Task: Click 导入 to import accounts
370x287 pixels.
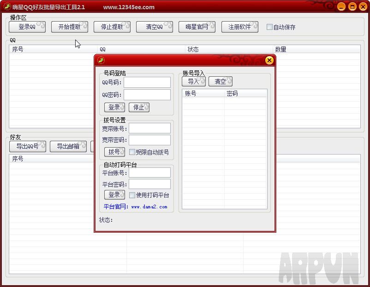Action: coord(194,81)
